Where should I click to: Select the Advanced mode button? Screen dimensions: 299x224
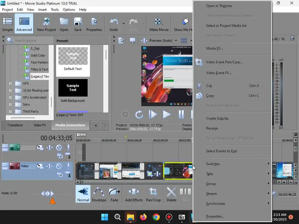(24, 24)
